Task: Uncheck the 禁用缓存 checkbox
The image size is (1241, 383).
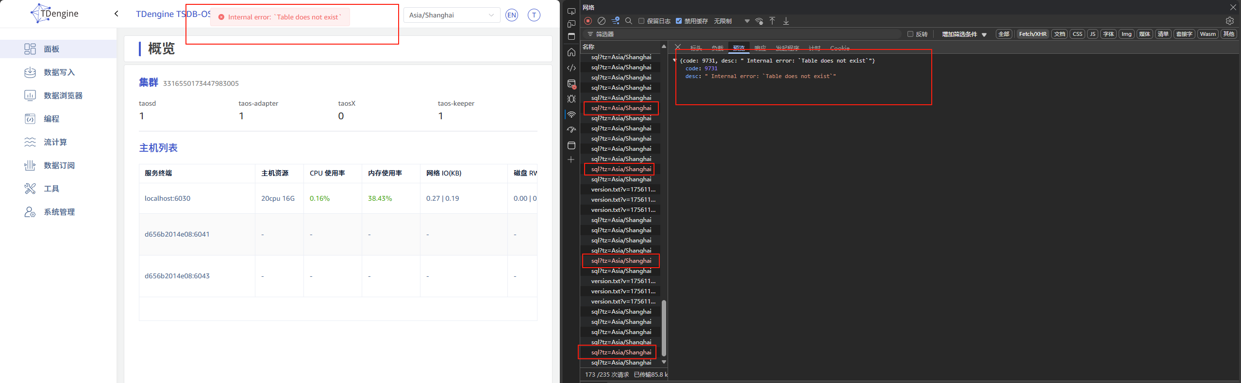Action: pyautogui.click(x=679, y=21)
